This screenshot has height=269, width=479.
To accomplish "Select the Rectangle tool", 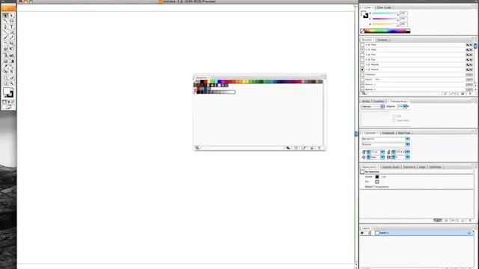I will [x=12, y=32].
